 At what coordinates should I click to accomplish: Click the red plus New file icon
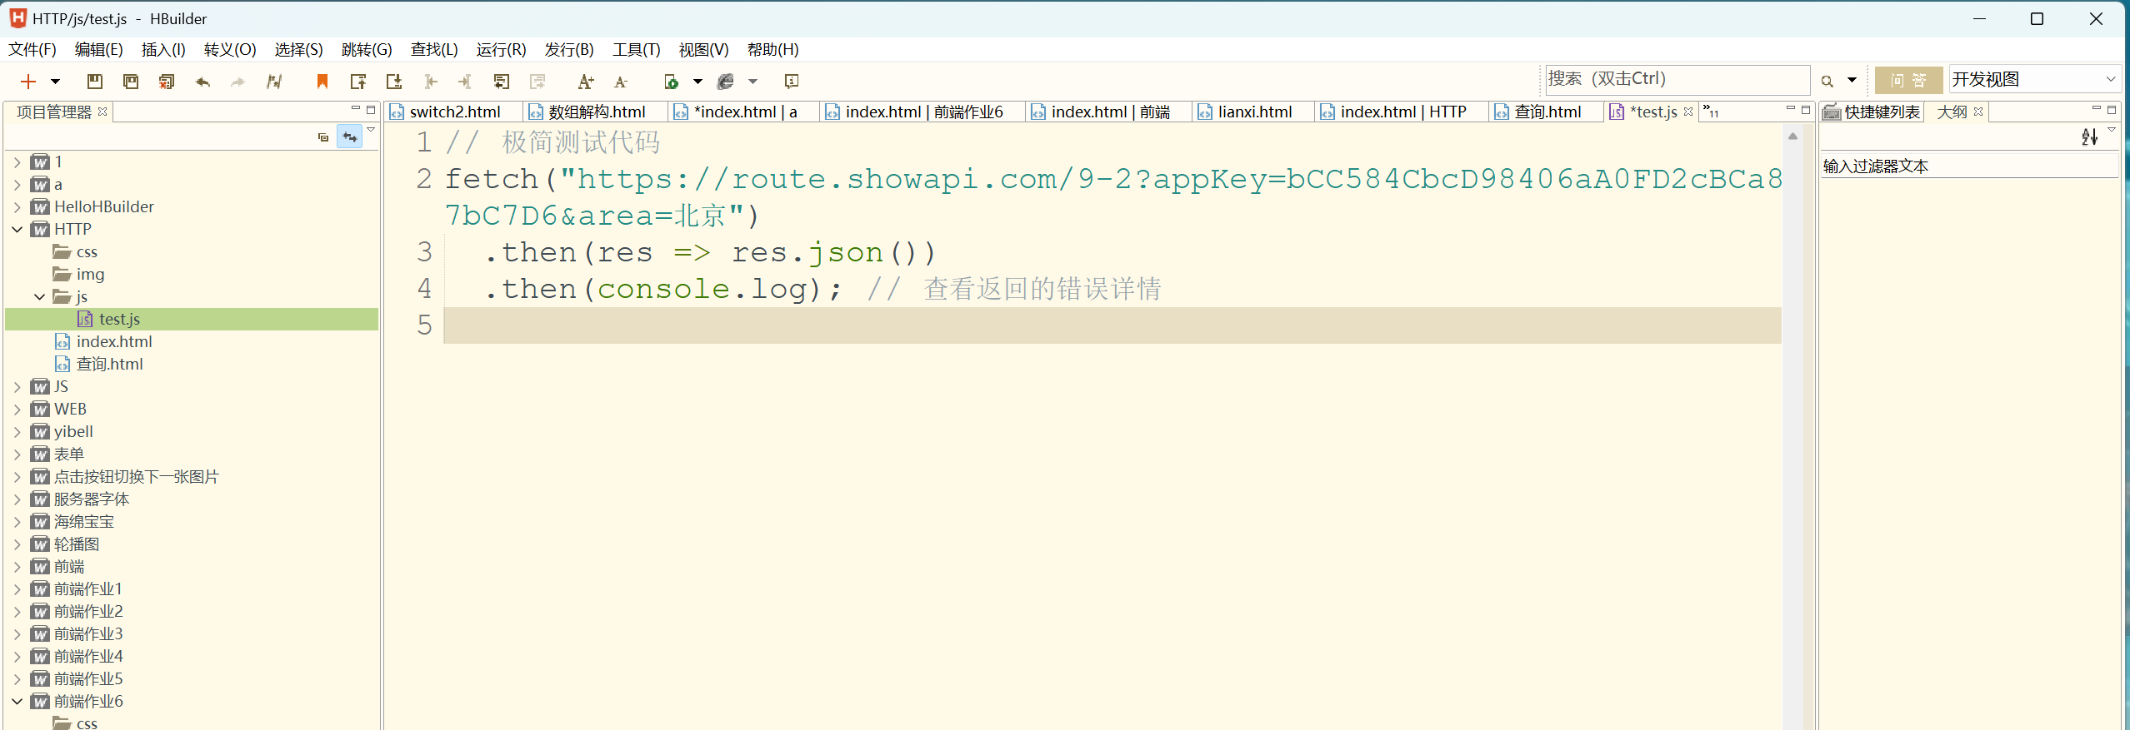(x=28, y=81)
